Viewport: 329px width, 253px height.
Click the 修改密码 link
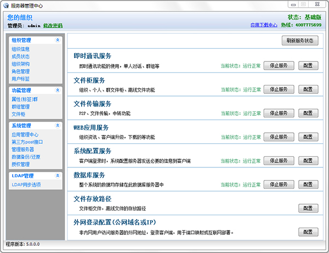(x=53, y=26)
